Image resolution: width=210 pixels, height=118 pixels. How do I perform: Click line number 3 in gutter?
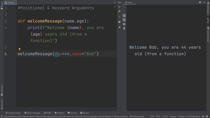coord(6,21)
